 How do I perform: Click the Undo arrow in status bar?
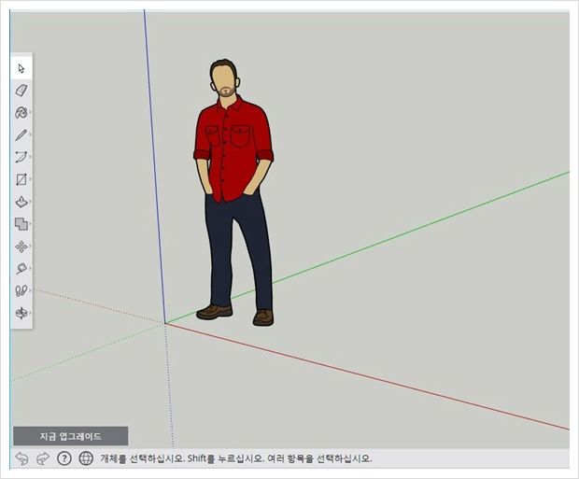[21, 458]
